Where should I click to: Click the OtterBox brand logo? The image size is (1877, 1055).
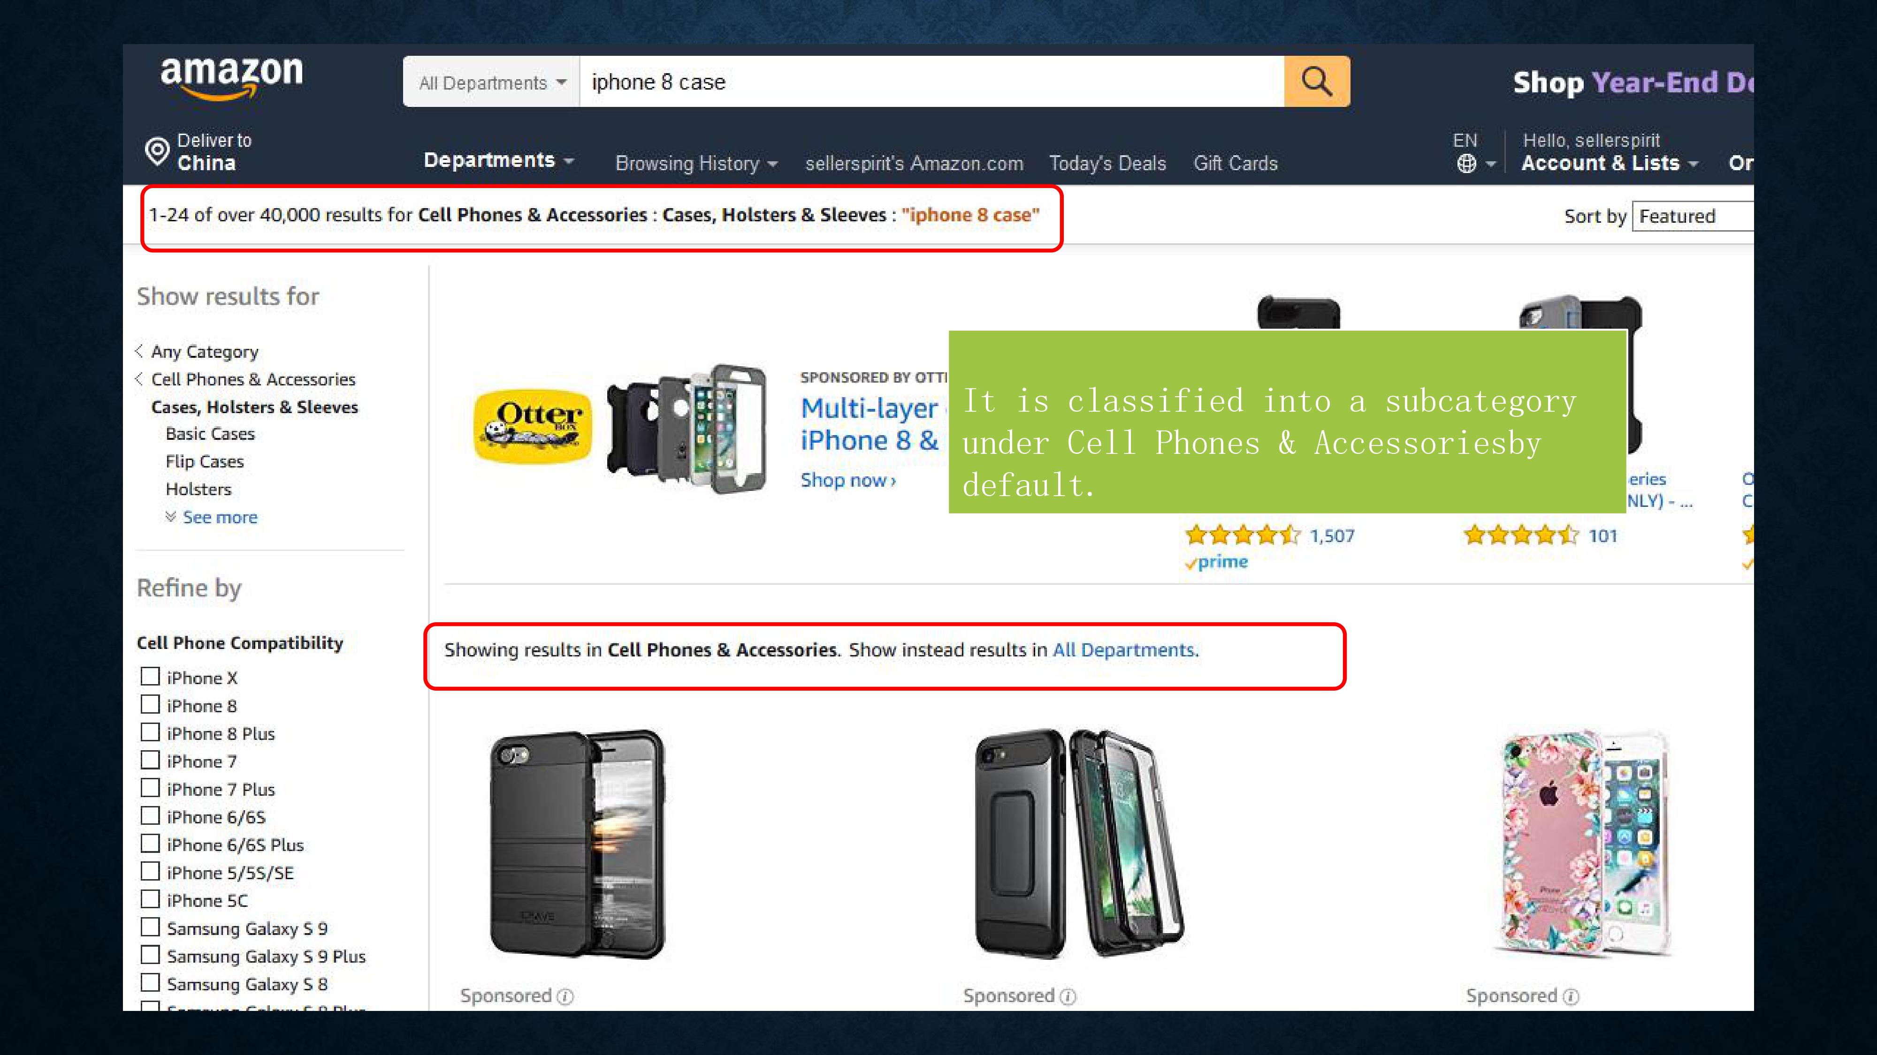(x=533, y=426)
